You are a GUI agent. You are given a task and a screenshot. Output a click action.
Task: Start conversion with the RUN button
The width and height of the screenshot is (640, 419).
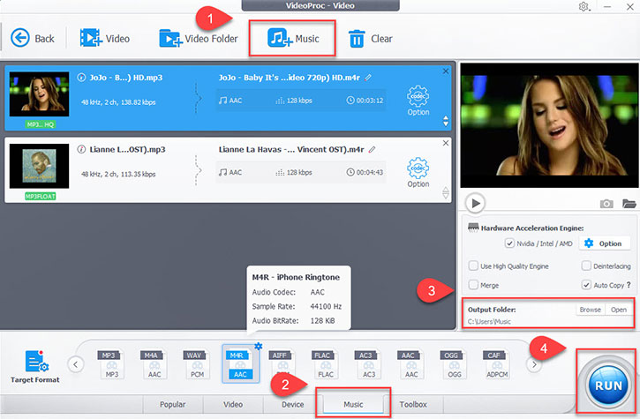pyautogui.click(x=608, y=385)
